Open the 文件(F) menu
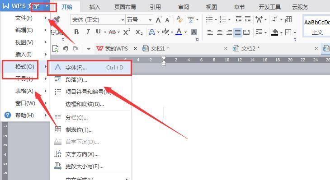This screenshot has height=180, width=330. [25, 18]
